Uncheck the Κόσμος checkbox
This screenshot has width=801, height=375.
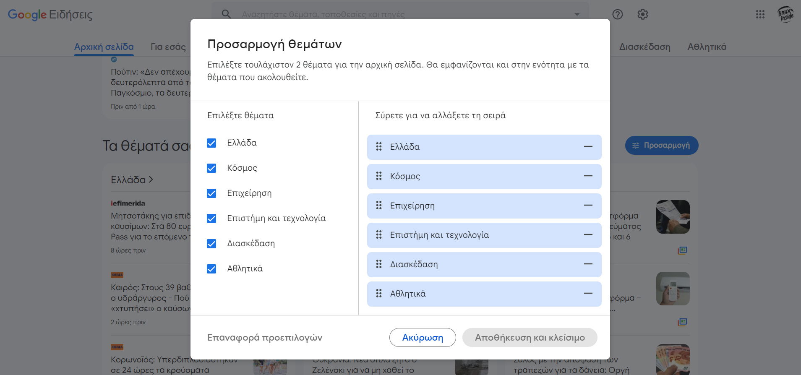click(x=211, y=168)
